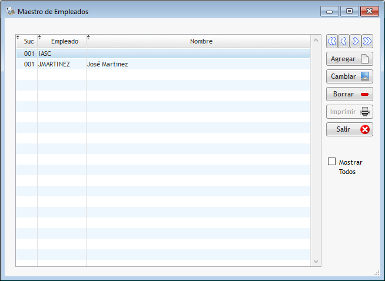Go to previous record arrow
Image resolution: width=385 pixels, height=281 pixels.
coord(344,41)
